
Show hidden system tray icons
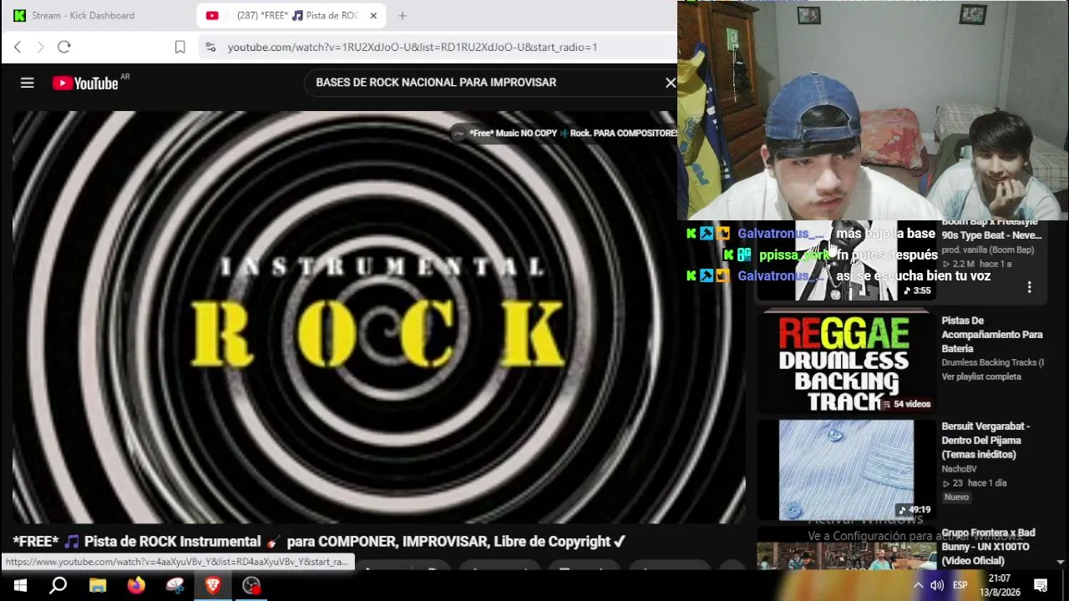918,585
